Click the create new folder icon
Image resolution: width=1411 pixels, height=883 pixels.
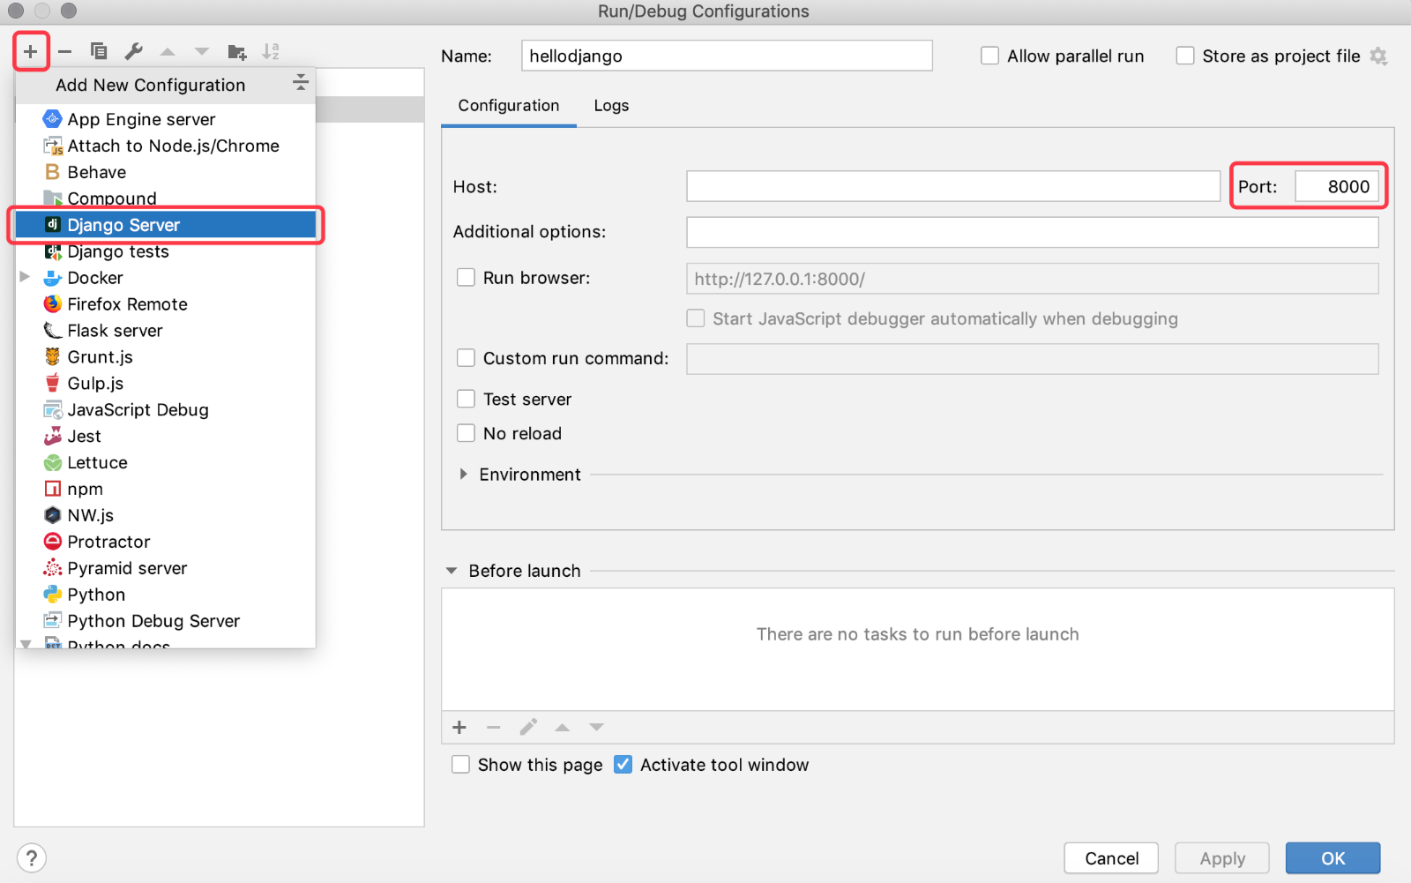(236, 52)
